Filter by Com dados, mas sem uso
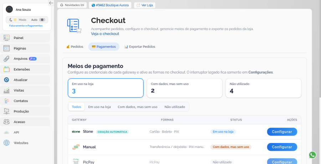 (138, 107)
